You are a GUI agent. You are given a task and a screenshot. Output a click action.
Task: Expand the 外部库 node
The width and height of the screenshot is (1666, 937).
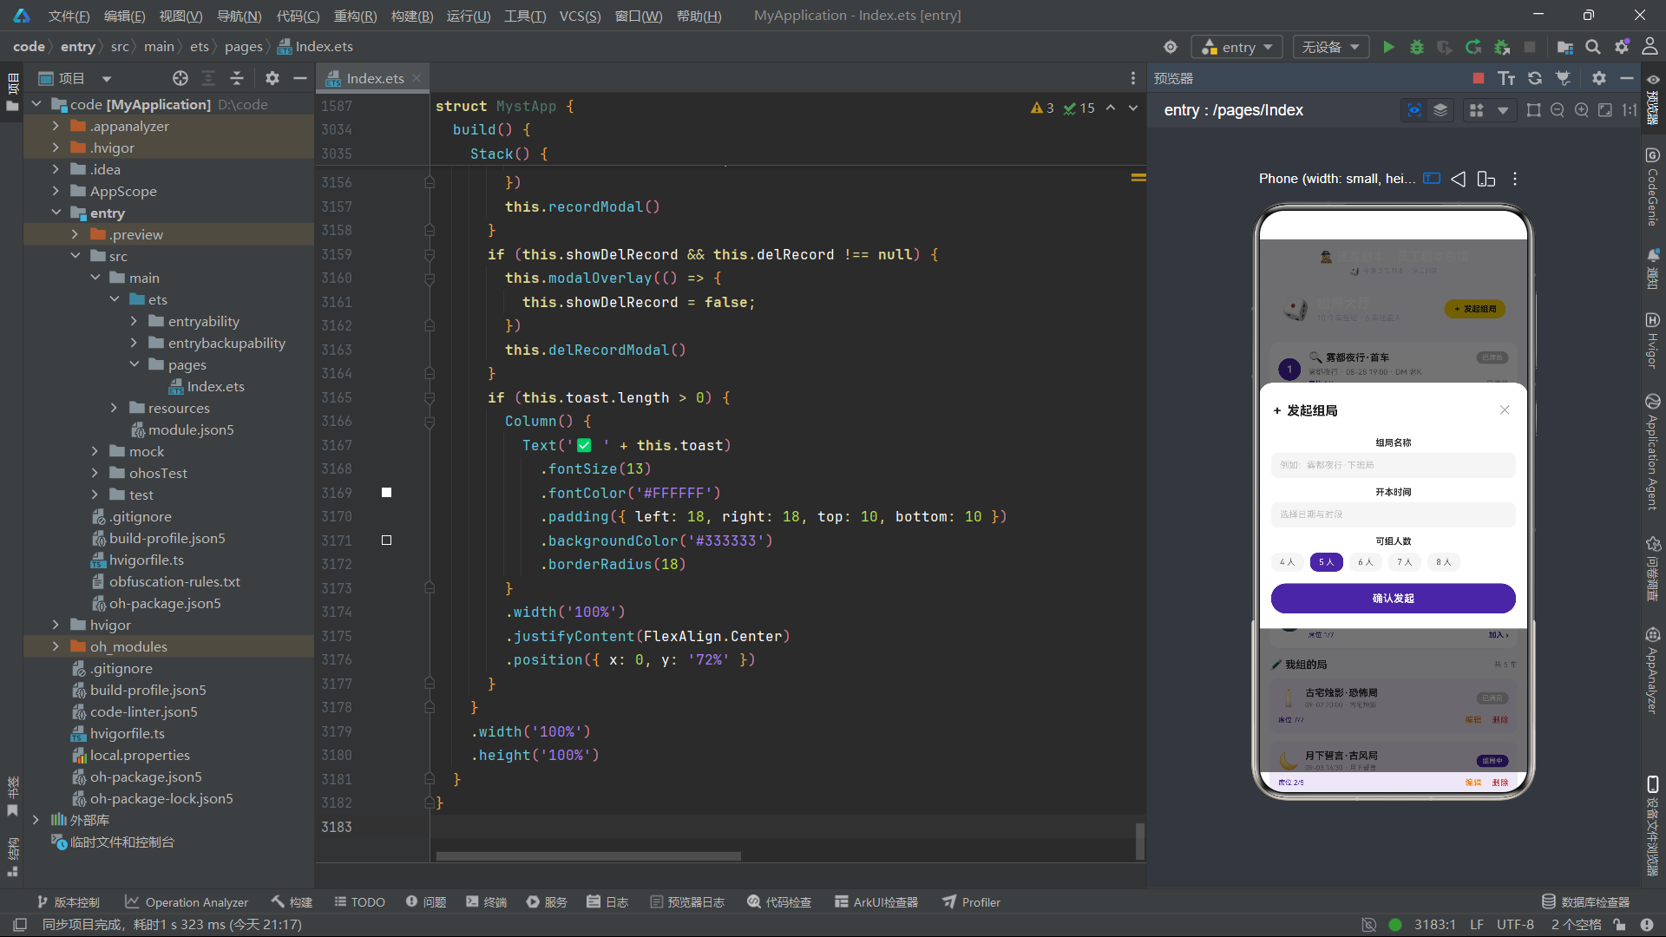pos(36,820)
